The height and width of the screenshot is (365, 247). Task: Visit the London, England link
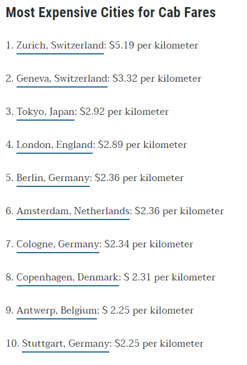coord(54,145)
